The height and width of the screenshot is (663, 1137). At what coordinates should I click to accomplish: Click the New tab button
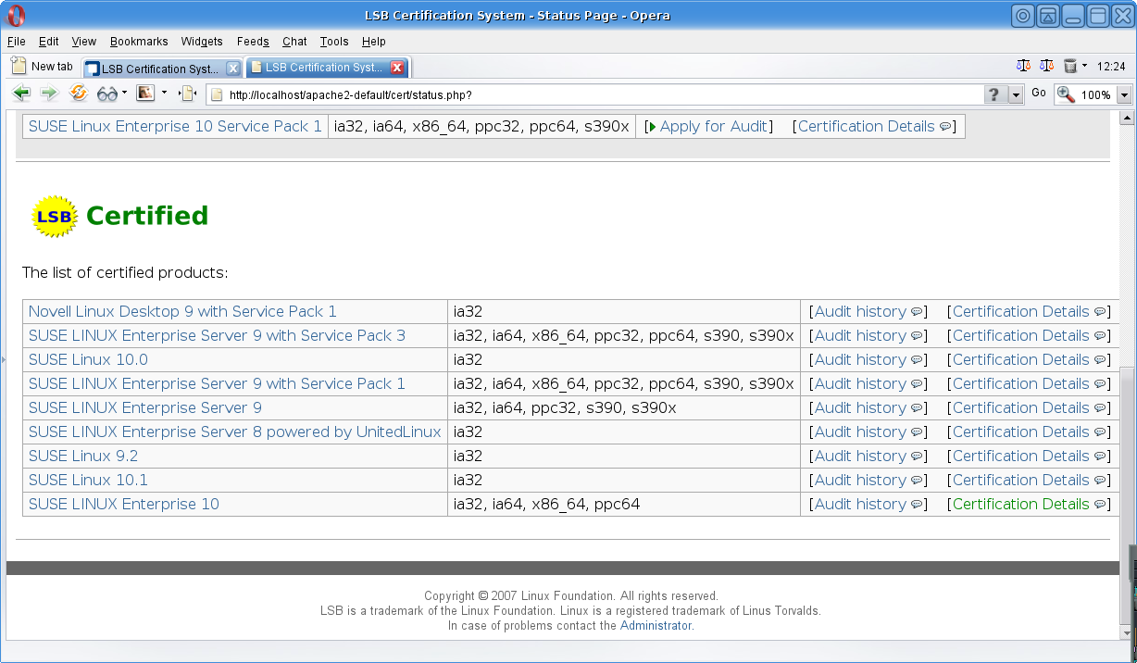click(x=43, y=67)
